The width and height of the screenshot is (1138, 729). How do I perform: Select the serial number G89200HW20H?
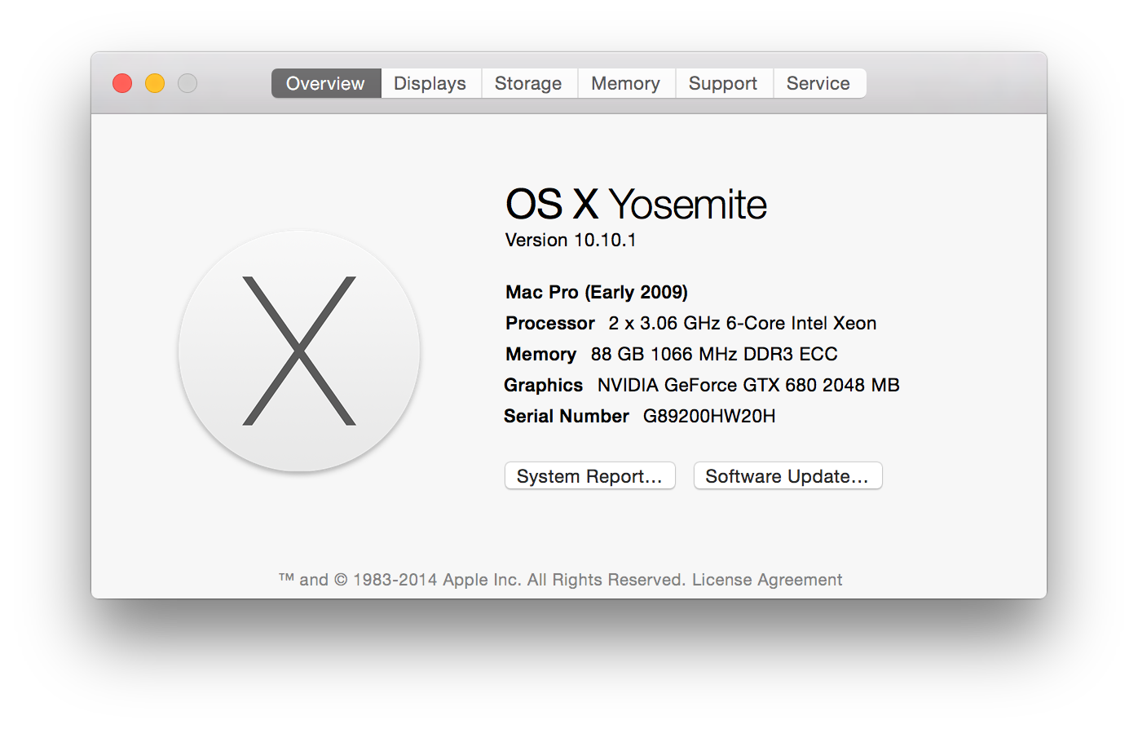(709, 417)
